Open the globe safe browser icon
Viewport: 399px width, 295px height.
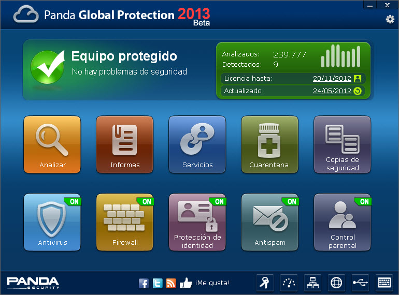click(336, 283)
